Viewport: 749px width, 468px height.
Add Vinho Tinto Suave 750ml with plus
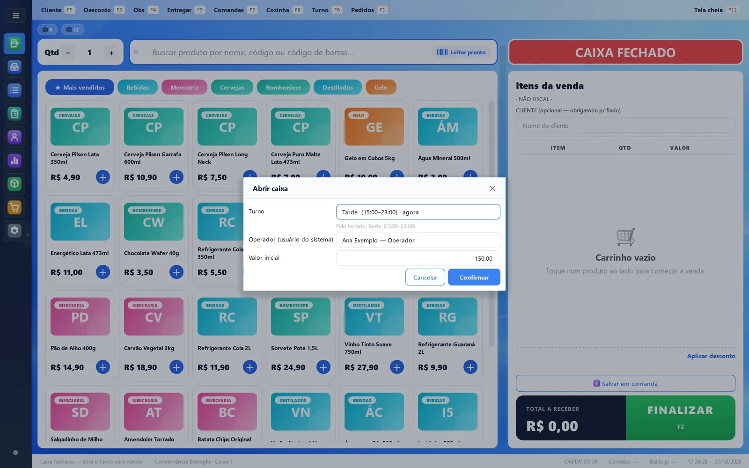(x=397, y=367)
